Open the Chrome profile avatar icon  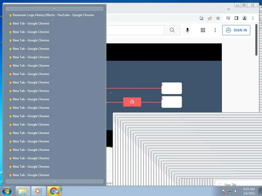click(x=244, y=18)
